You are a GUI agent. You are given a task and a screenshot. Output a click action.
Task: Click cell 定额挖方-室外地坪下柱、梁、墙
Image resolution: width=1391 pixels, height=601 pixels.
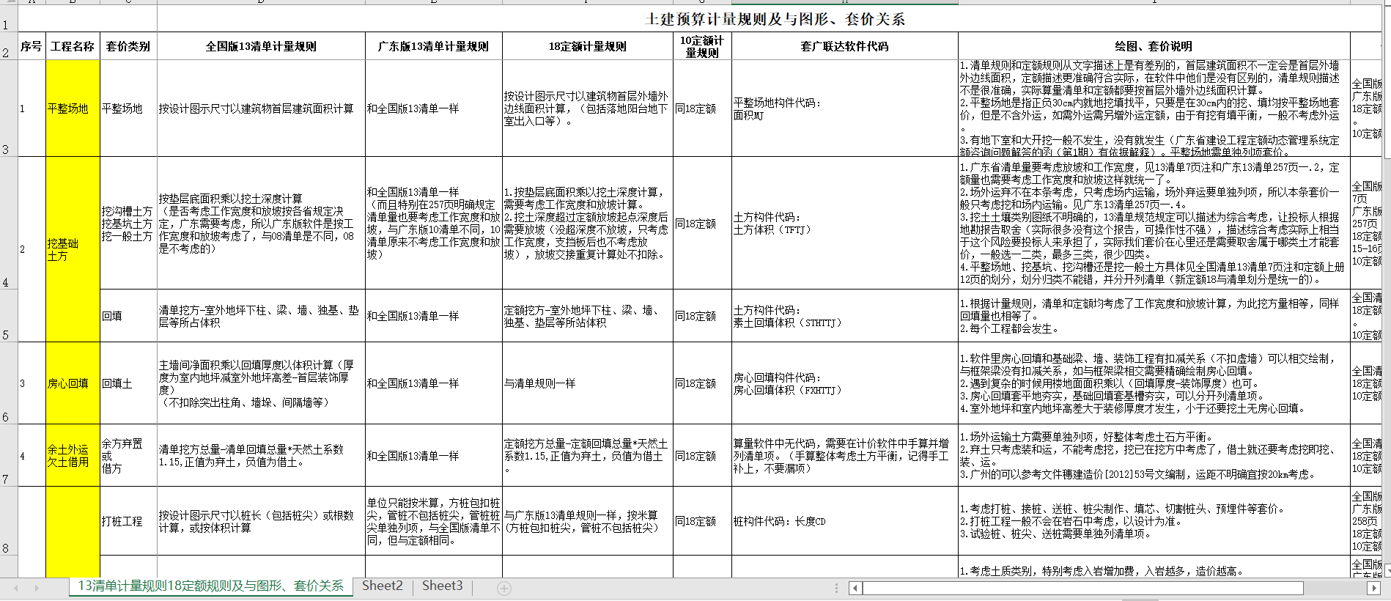point(588,316)
